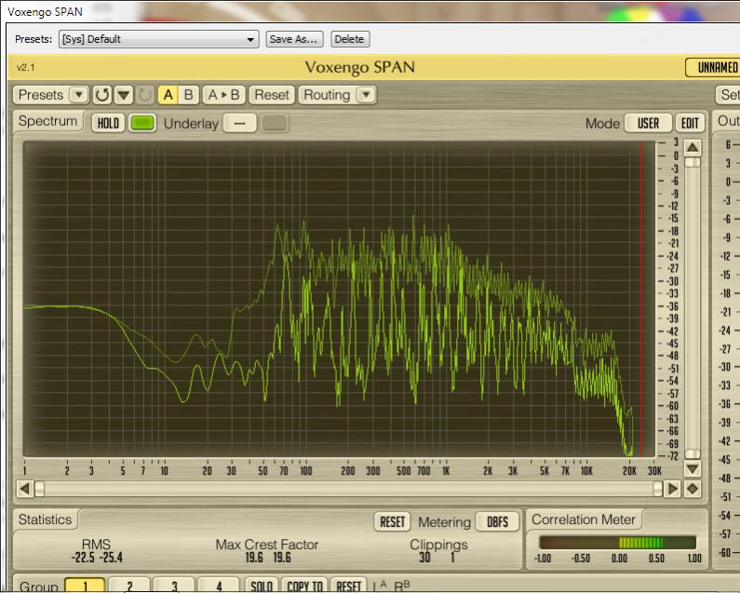
Task: Select group 3 button
Action: (175, 586)
